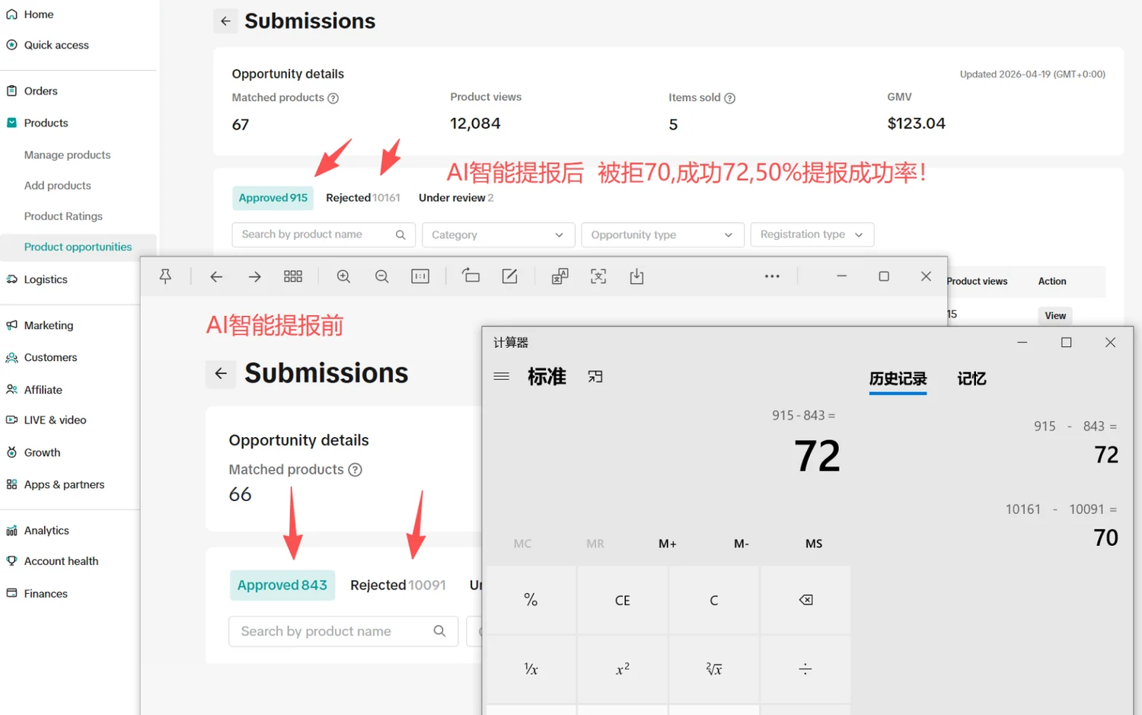The width and height of the screenshot is (1142, 715).
Task: Open Analytics in the sidebar
Action: [46, 531]
